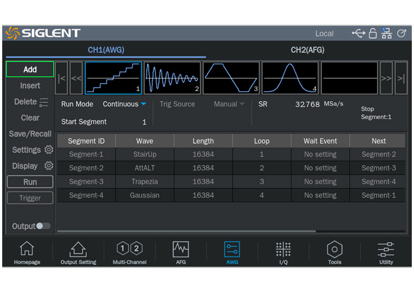The image size is (414, 293).
Task: Click the horizontal scrollbar under segment table
Action: [x=187, y=231]
